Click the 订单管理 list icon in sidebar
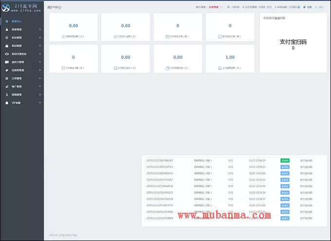The image size is (331, 241). (x=6, y=78)
